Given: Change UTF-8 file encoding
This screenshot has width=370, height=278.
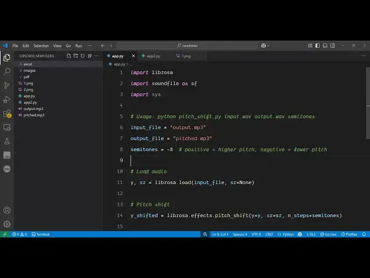Looking at the screenshot, I should tap(256, 234).
